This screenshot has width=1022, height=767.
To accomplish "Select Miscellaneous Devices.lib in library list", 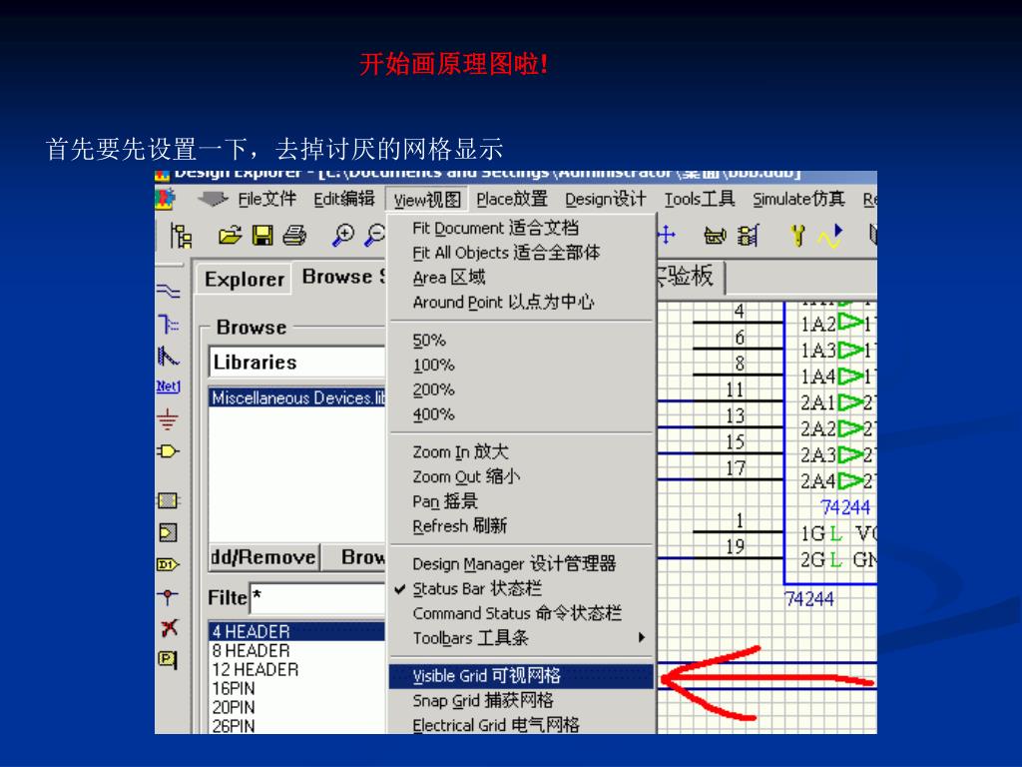I will (x=297, y=397).
